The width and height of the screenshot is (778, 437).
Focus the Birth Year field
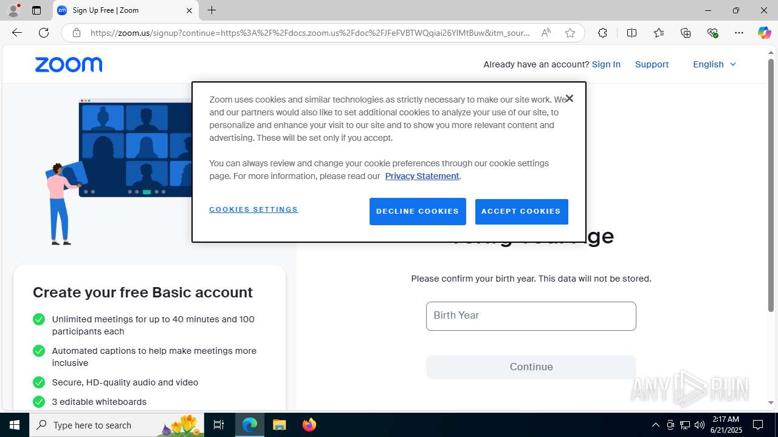(531, 316)
